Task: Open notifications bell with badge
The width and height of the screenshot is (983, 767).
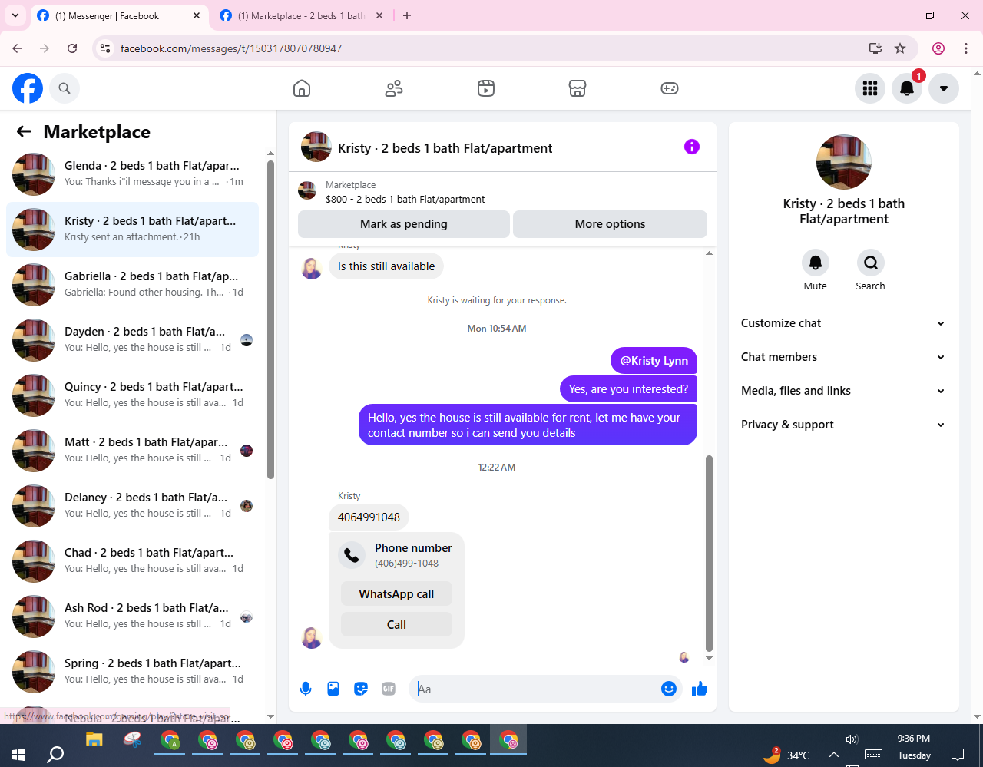Action: coord(907,88)
